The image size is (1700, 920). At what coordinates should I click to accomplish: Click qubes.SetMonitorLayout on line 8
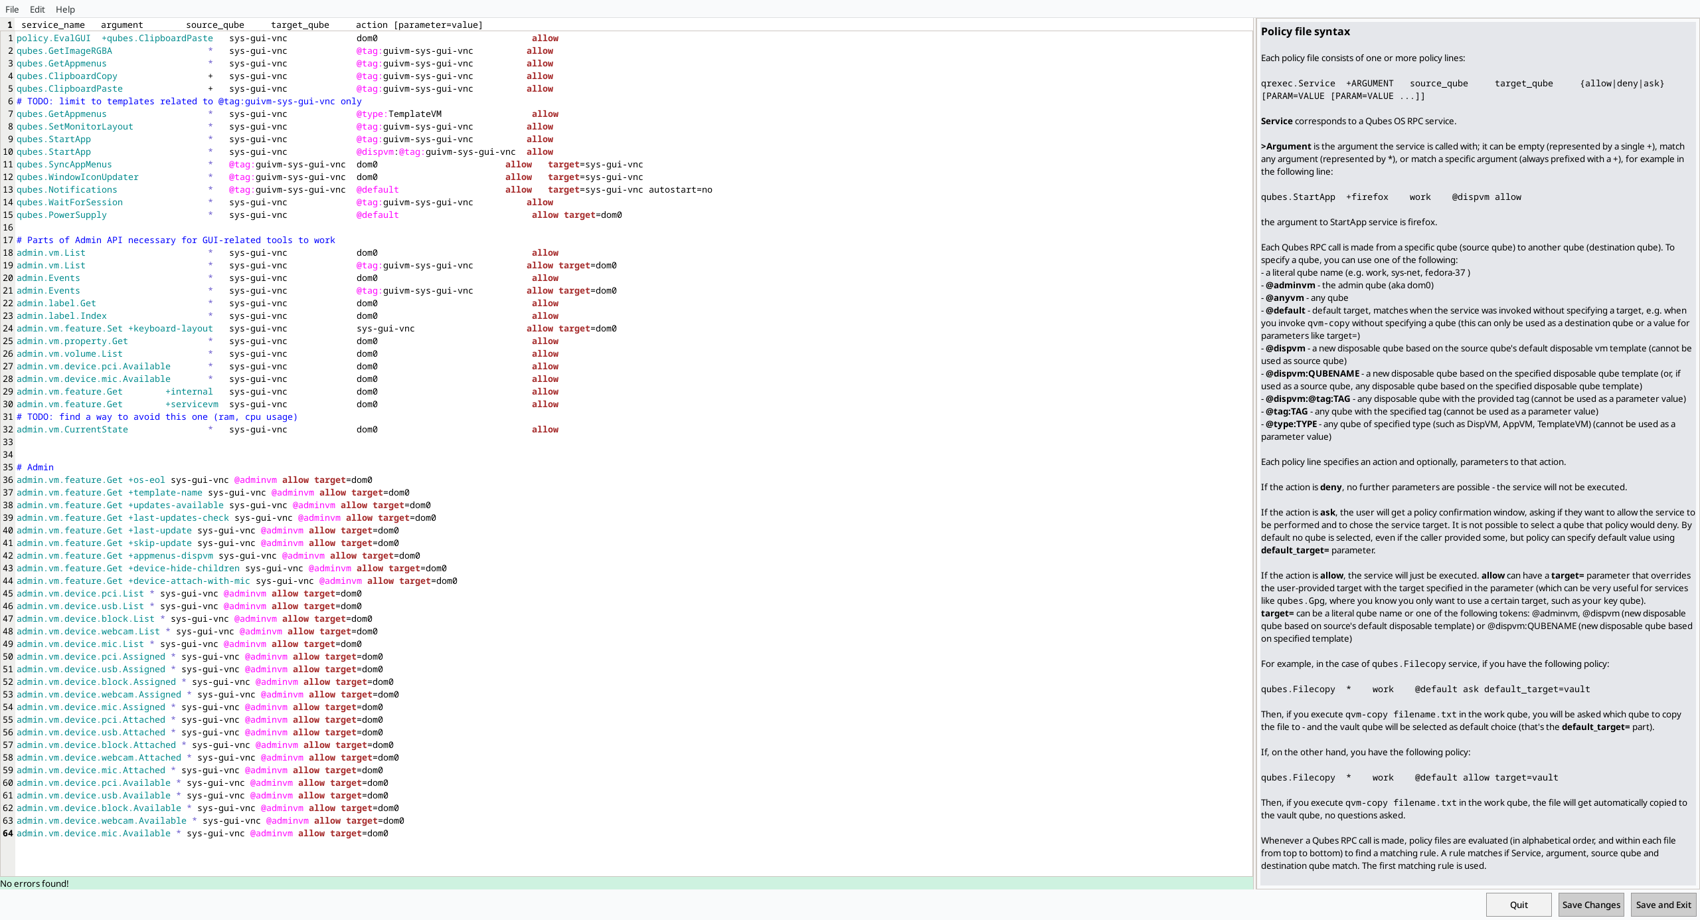point(74,127)
